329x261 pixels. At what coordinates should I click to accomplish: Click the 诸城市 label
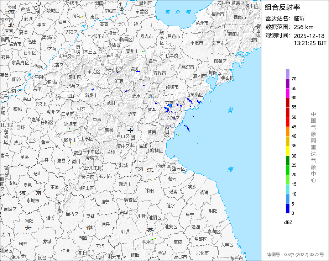point(172,87)
